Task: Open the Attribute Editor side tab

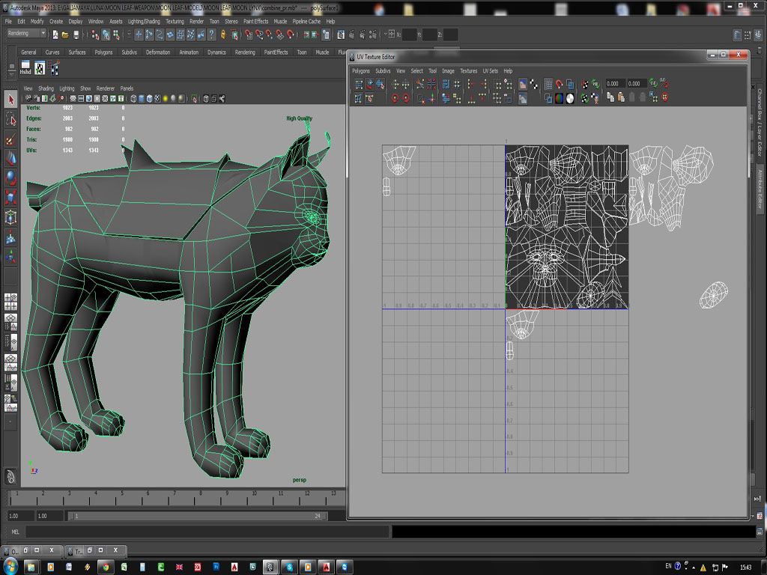Action: click(760, 189)
